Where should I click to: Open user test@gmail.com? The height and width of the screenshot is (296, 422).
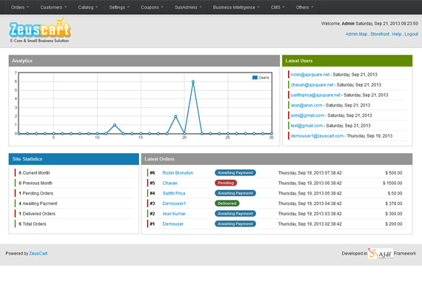pos(307,126)
